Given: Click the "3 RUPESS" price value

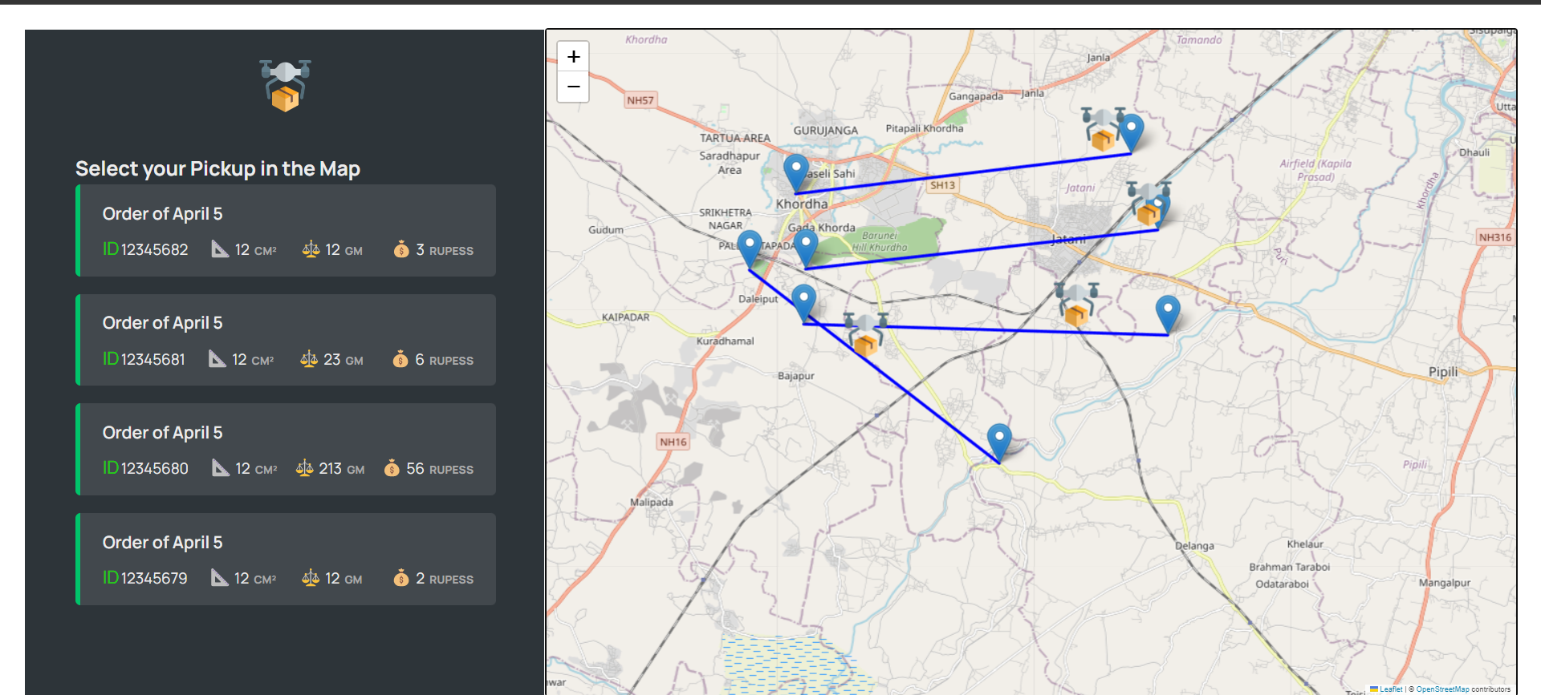Looking at the screenshot, I should pyautogui.click(x=445, y=250).
